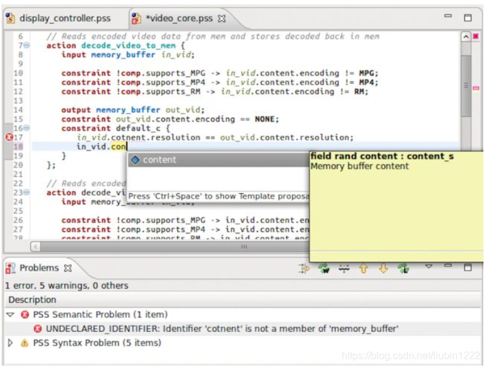Collapse the fold at line 16
This screenshot has width=486, height=367.
pyautogui.click(x=26, y=128)
